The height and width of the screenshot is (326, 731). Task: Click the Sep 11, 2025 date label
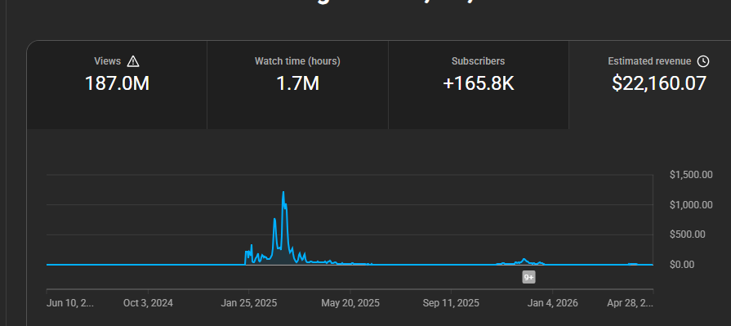pos(451,303)
